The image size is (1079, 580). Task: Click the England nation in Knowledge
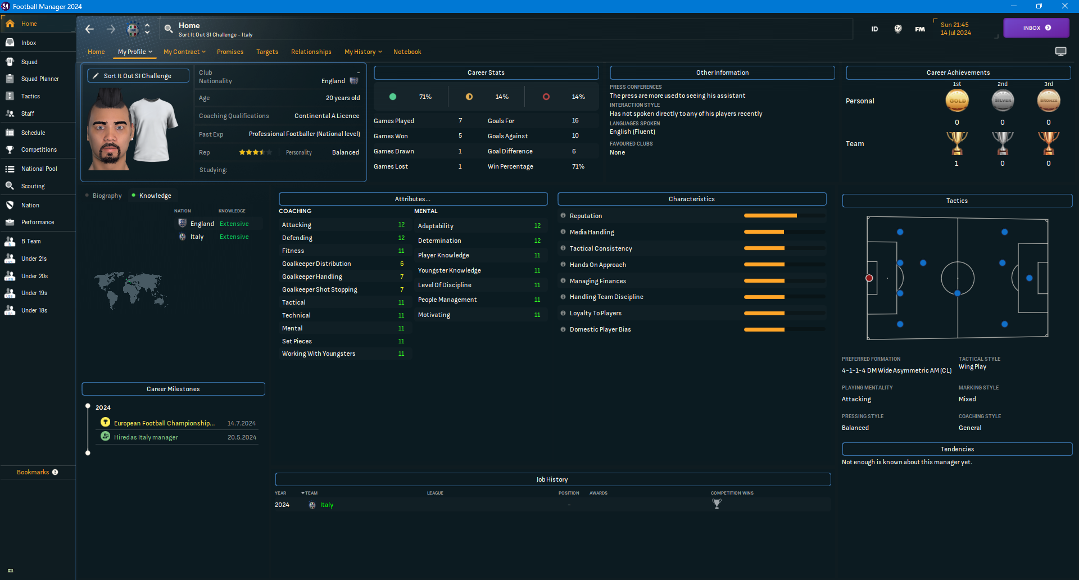tap(202, 224)
